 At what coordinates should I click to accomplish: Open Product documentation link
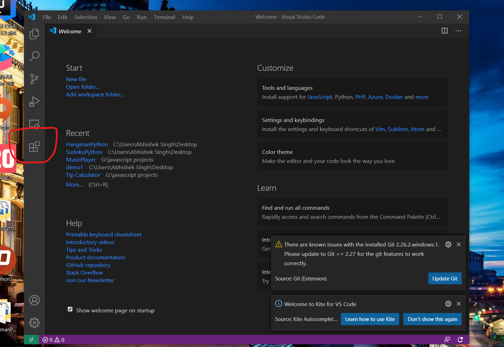pos(95,257)
